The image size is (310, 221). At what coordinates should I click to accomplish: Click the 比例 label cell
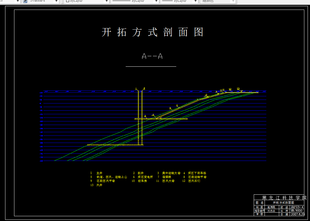tap(284, 211)
